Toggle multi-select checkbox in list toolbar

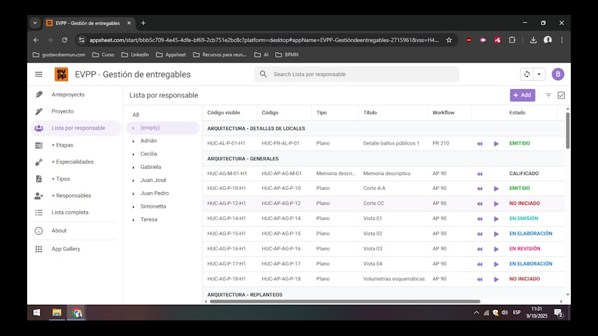pyautogui.click(x=561, y=96)
